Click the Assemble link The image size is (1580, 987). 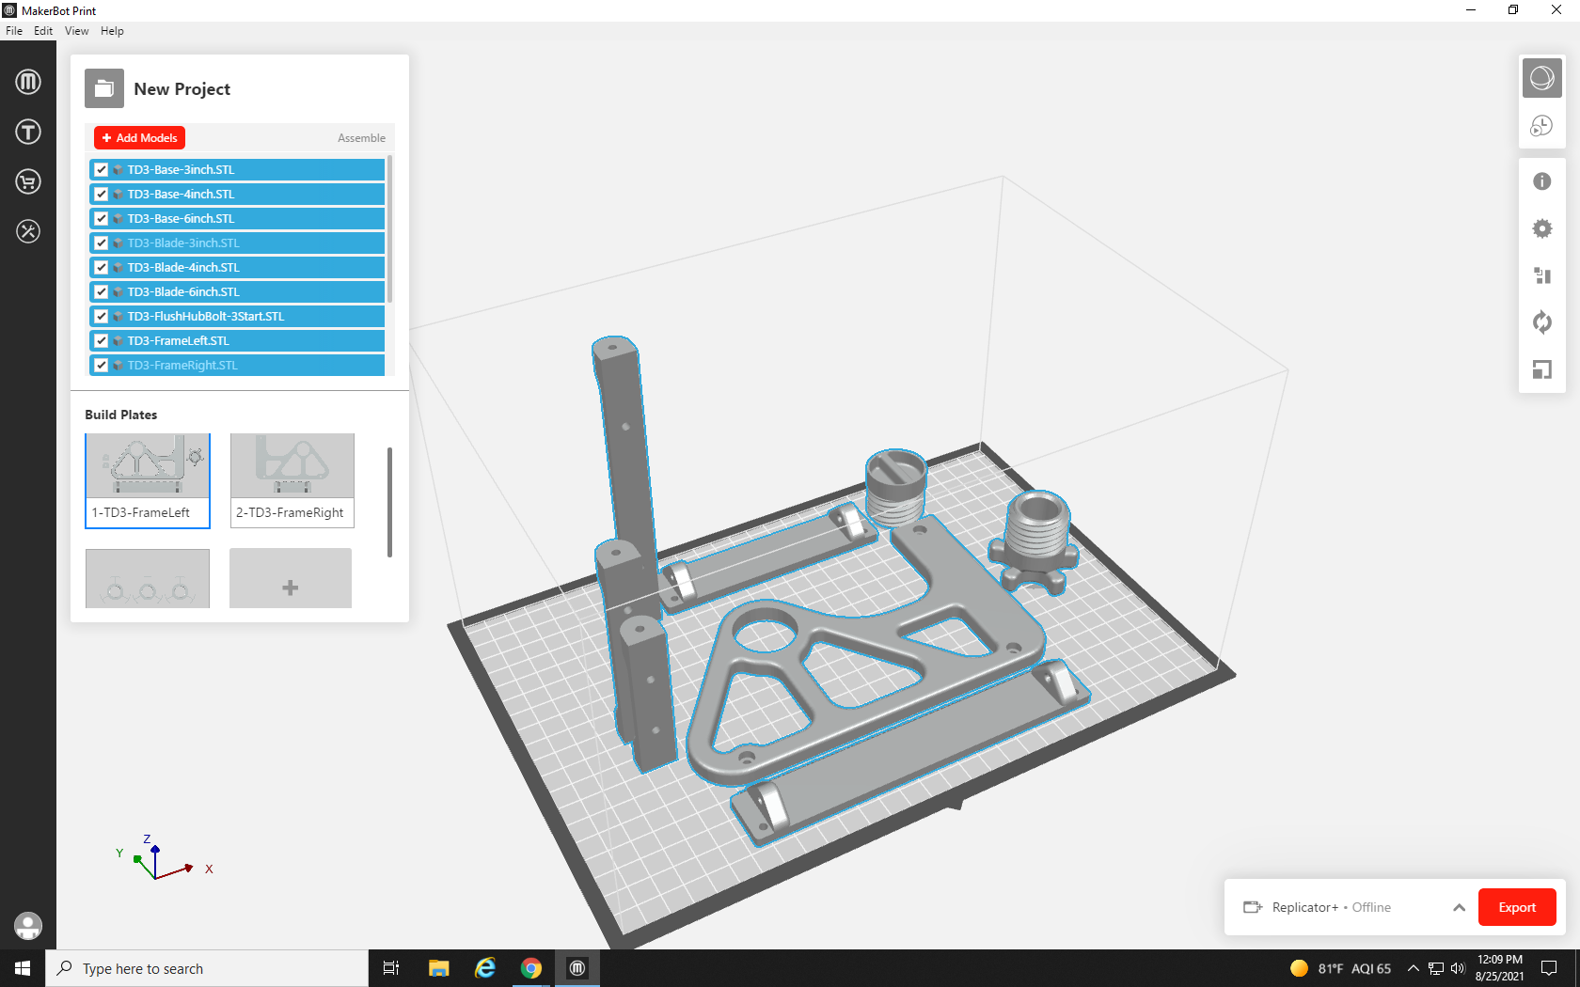click(361, 138)
